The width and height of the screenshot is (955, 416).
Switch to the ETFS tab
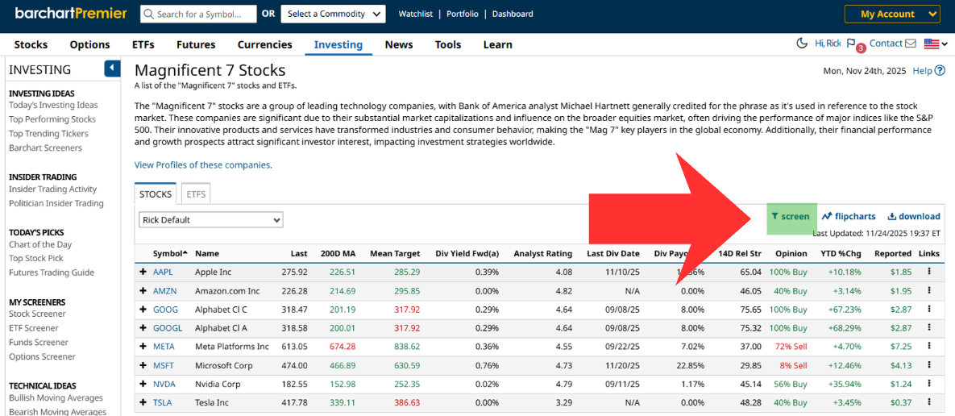click(196, 194)
